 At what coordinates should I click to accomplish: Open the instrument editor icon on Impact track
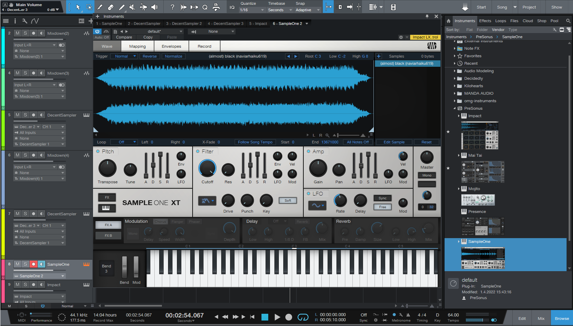(87, 284)
